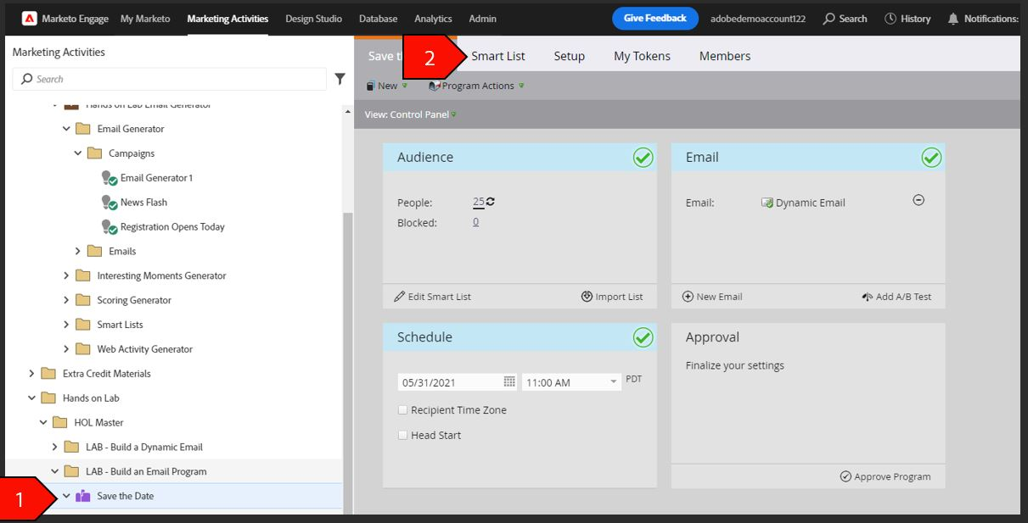This screenshot has height=523, width=1028.
Task: Open the People count link 25
Action: tap(479, 202)
